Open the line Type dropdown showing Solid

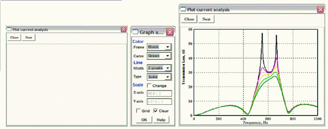point(159,77)
